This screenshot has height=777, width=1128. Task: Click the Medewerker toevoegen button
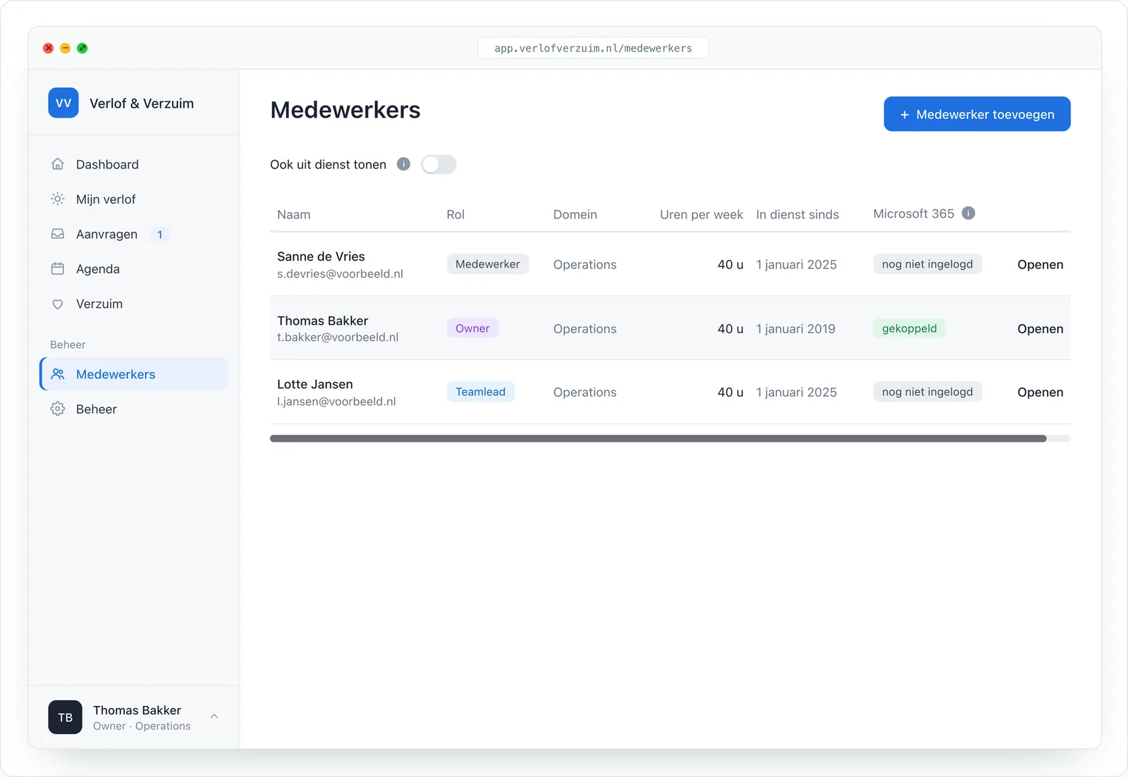[977, 114]
